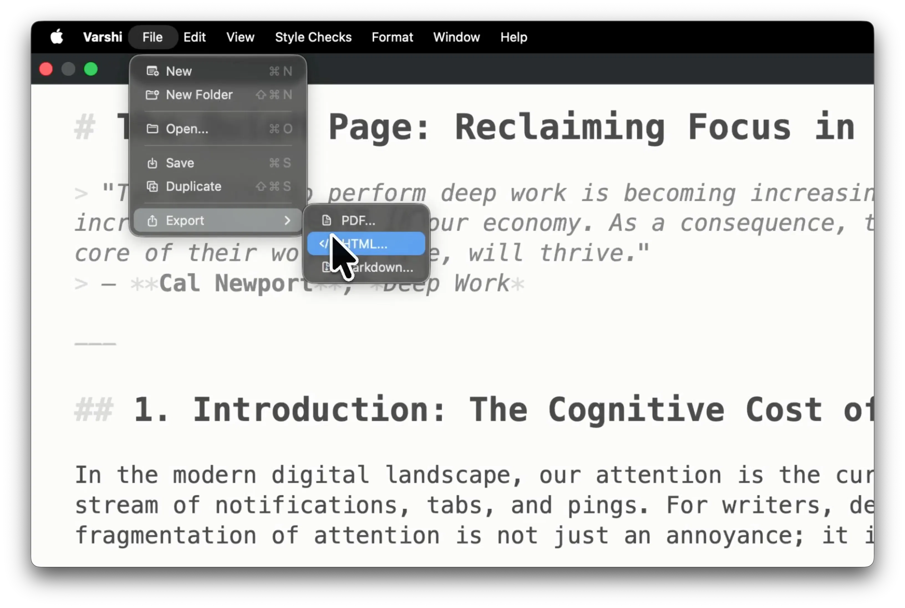Open the View menu

click(x=240, y=37)
